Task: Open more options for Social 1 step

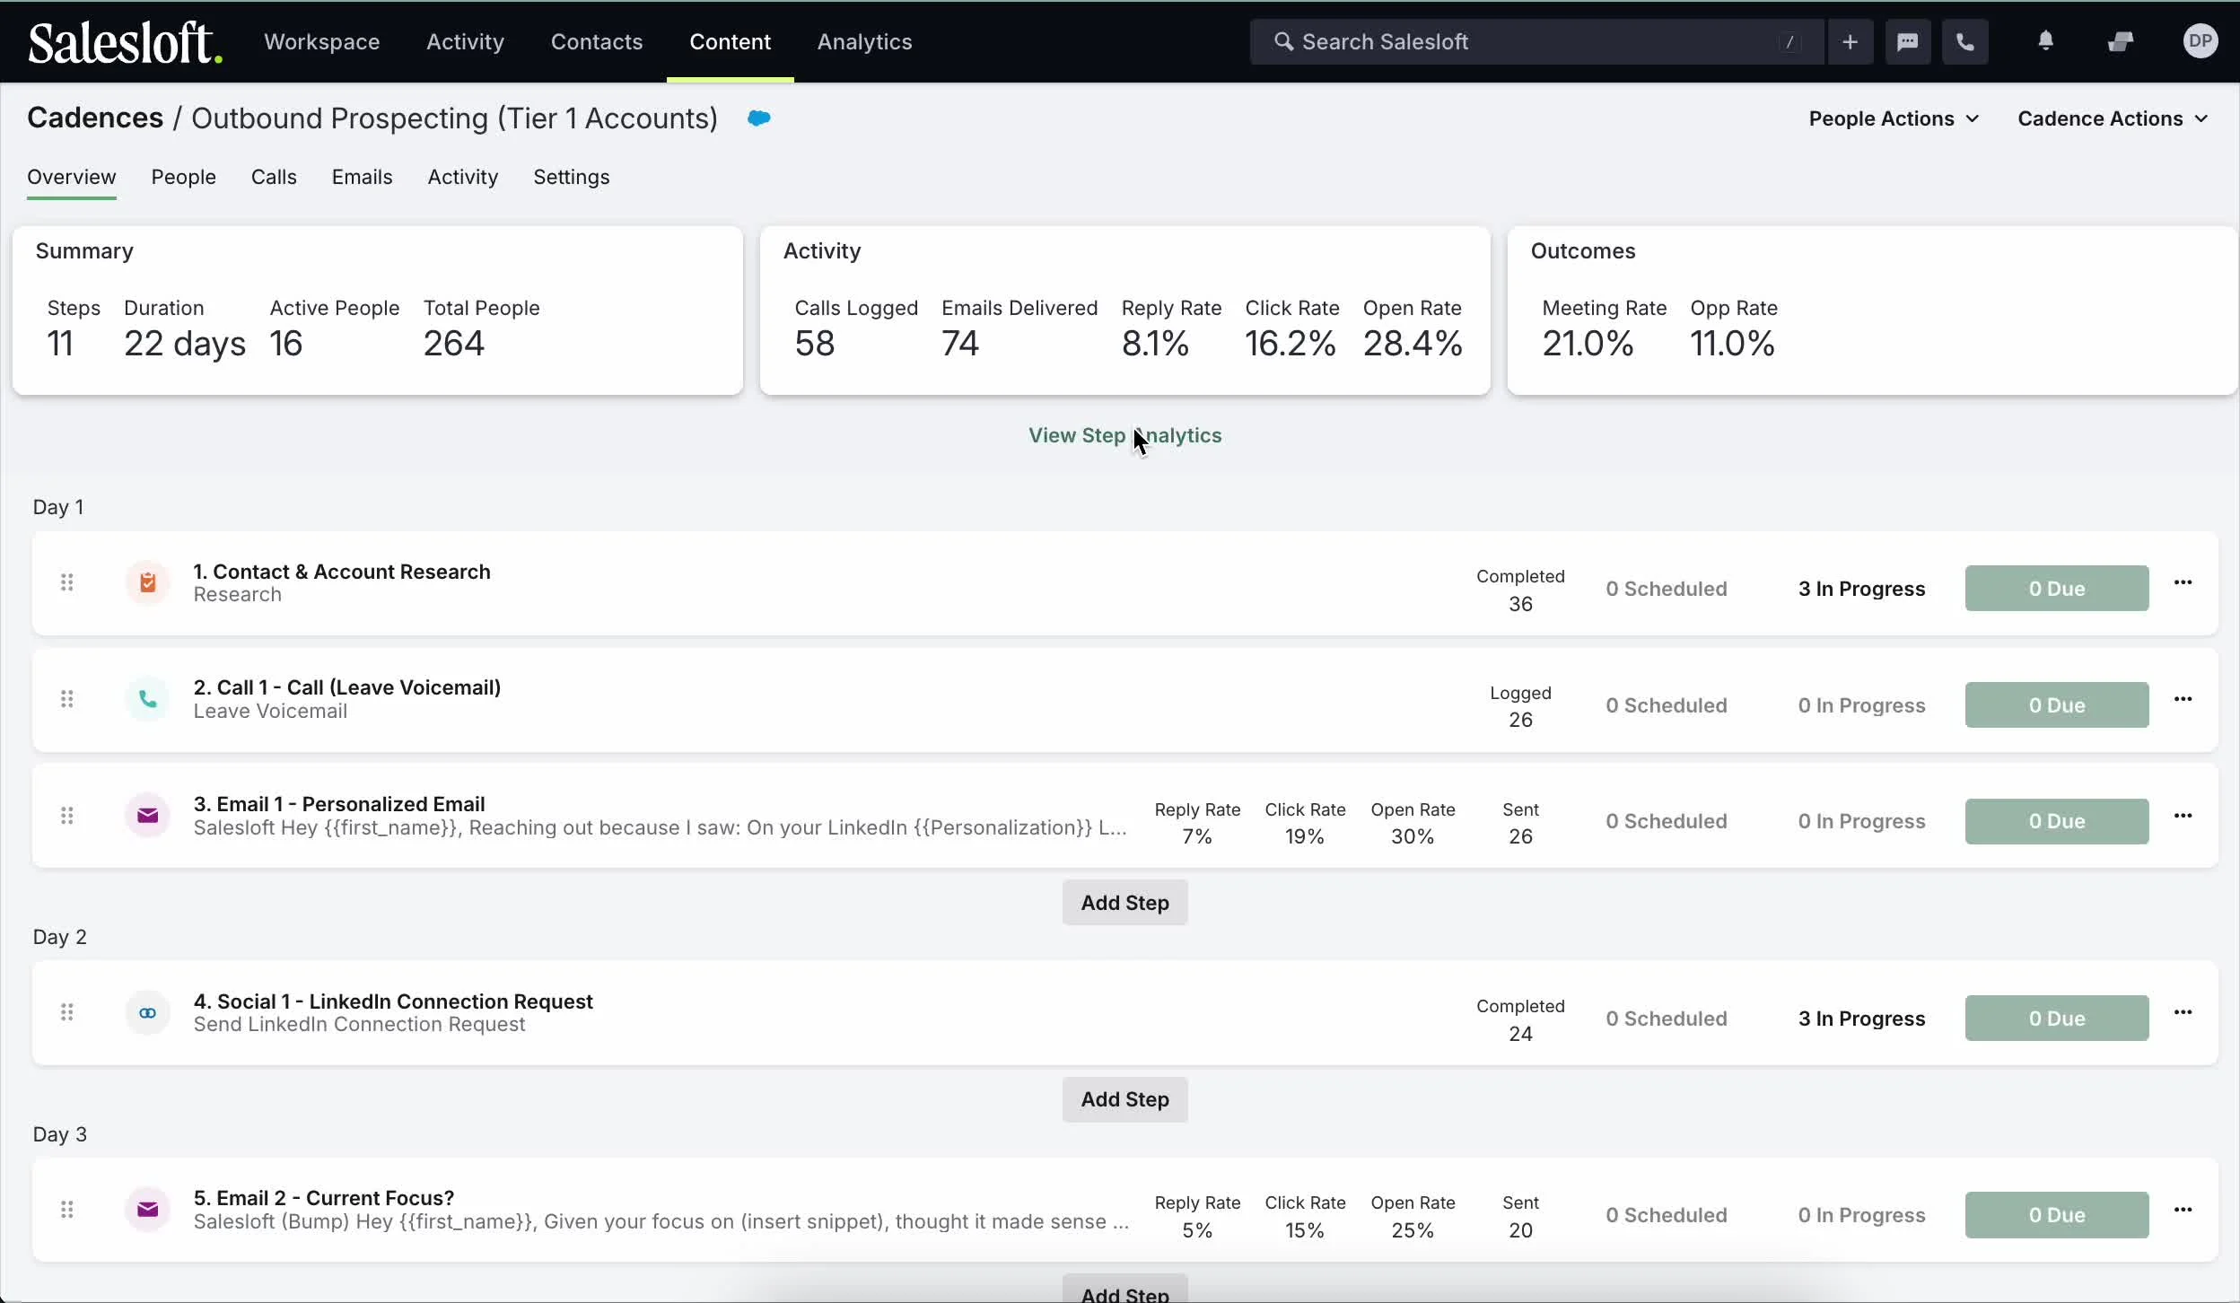Action: (x=2183, y=1013)
